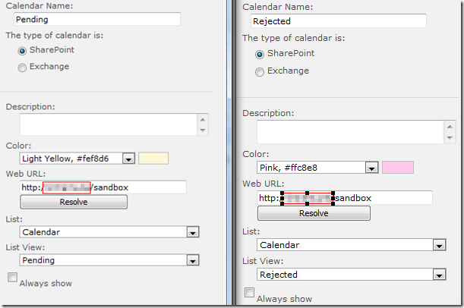Open Pink color dropdown
The image size is (464, 308).
[x=371, y=168]
